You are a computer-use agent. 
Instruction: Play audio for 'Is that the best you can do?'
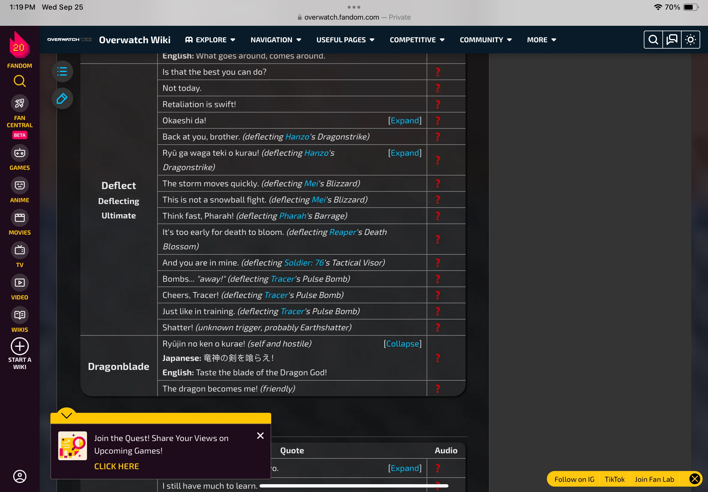pos(438,72)
